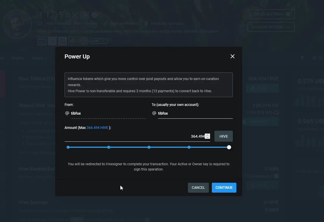Click the info icon next to profile name
324x222 pixels.
94,15
